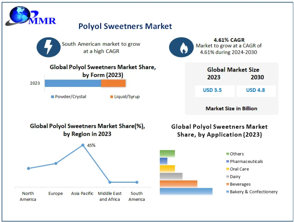Click the USD 3.5 market size box
The image size is (294, 222).
212,90
